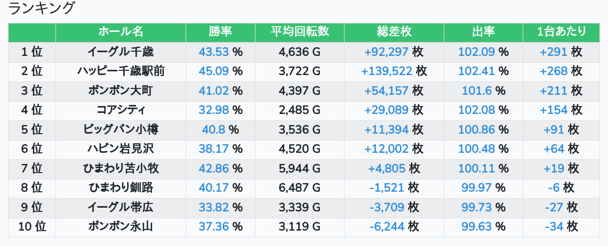Click the イーグル帯広 hall name

pos(121,207)
